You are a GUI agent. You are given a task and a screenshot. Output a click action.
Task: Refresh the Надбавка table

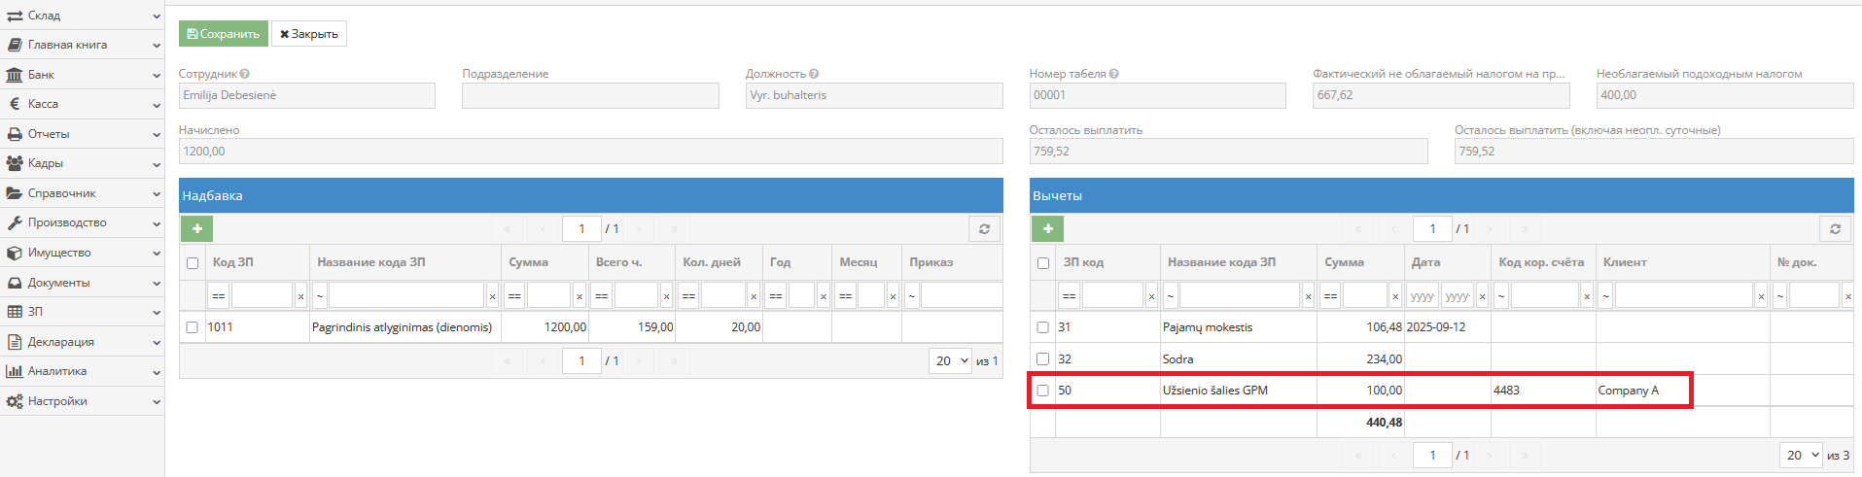coord(984,228)
